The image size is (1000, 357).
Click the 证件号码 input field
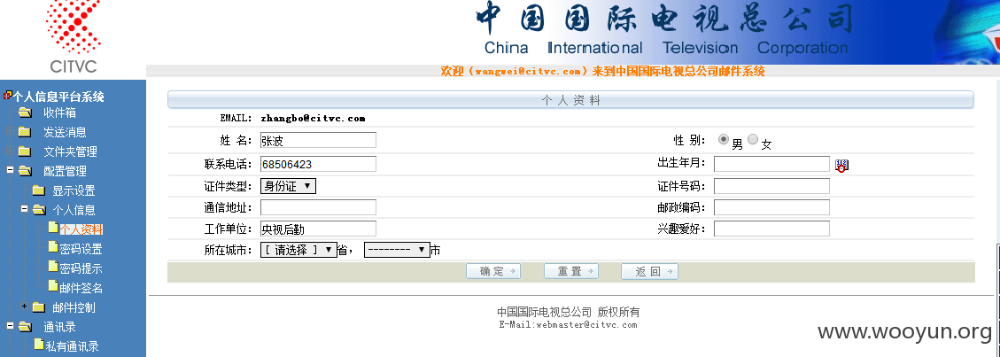coord(771,186)
